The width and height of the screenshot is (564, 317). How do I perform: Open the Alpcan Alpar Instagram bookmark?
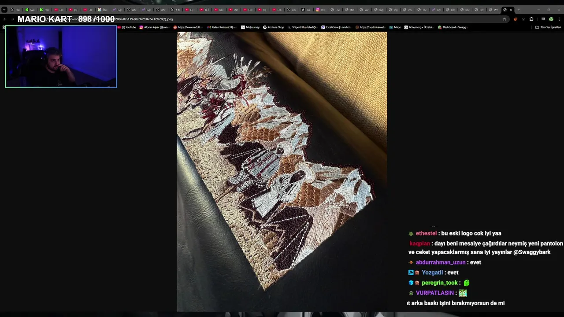coord(155,27)
